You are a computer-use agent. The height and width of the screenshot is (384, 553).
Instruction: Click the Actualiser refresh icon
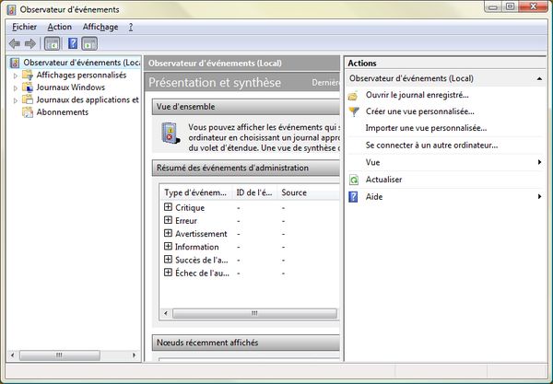(354, 180)
